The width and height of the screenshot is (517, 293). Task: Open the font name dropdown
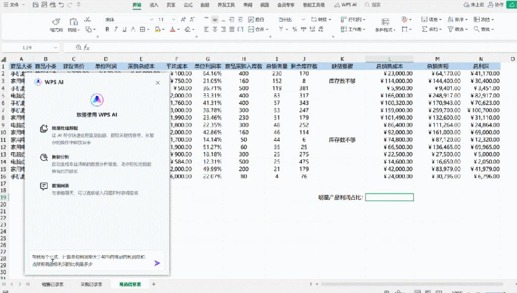tap(151, 20)
